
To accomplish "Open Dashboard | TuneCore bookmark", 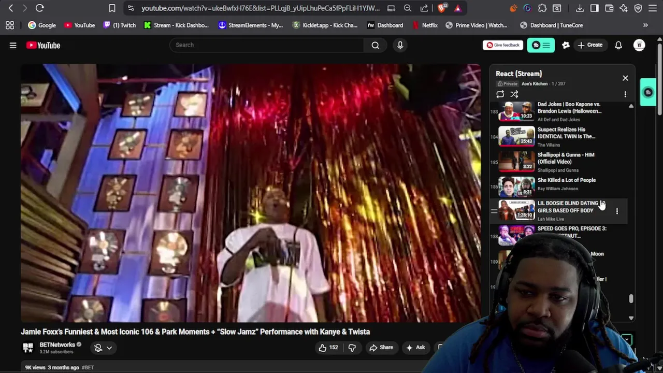I will 551,25.
